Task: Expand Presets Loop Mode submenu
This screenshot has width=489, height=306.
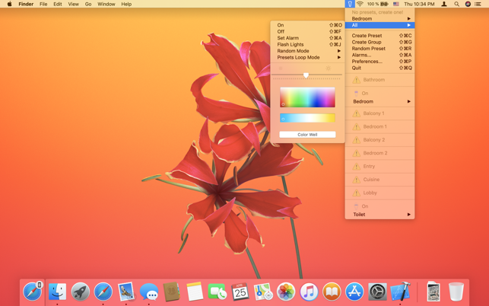Action: tap(307, 57)
